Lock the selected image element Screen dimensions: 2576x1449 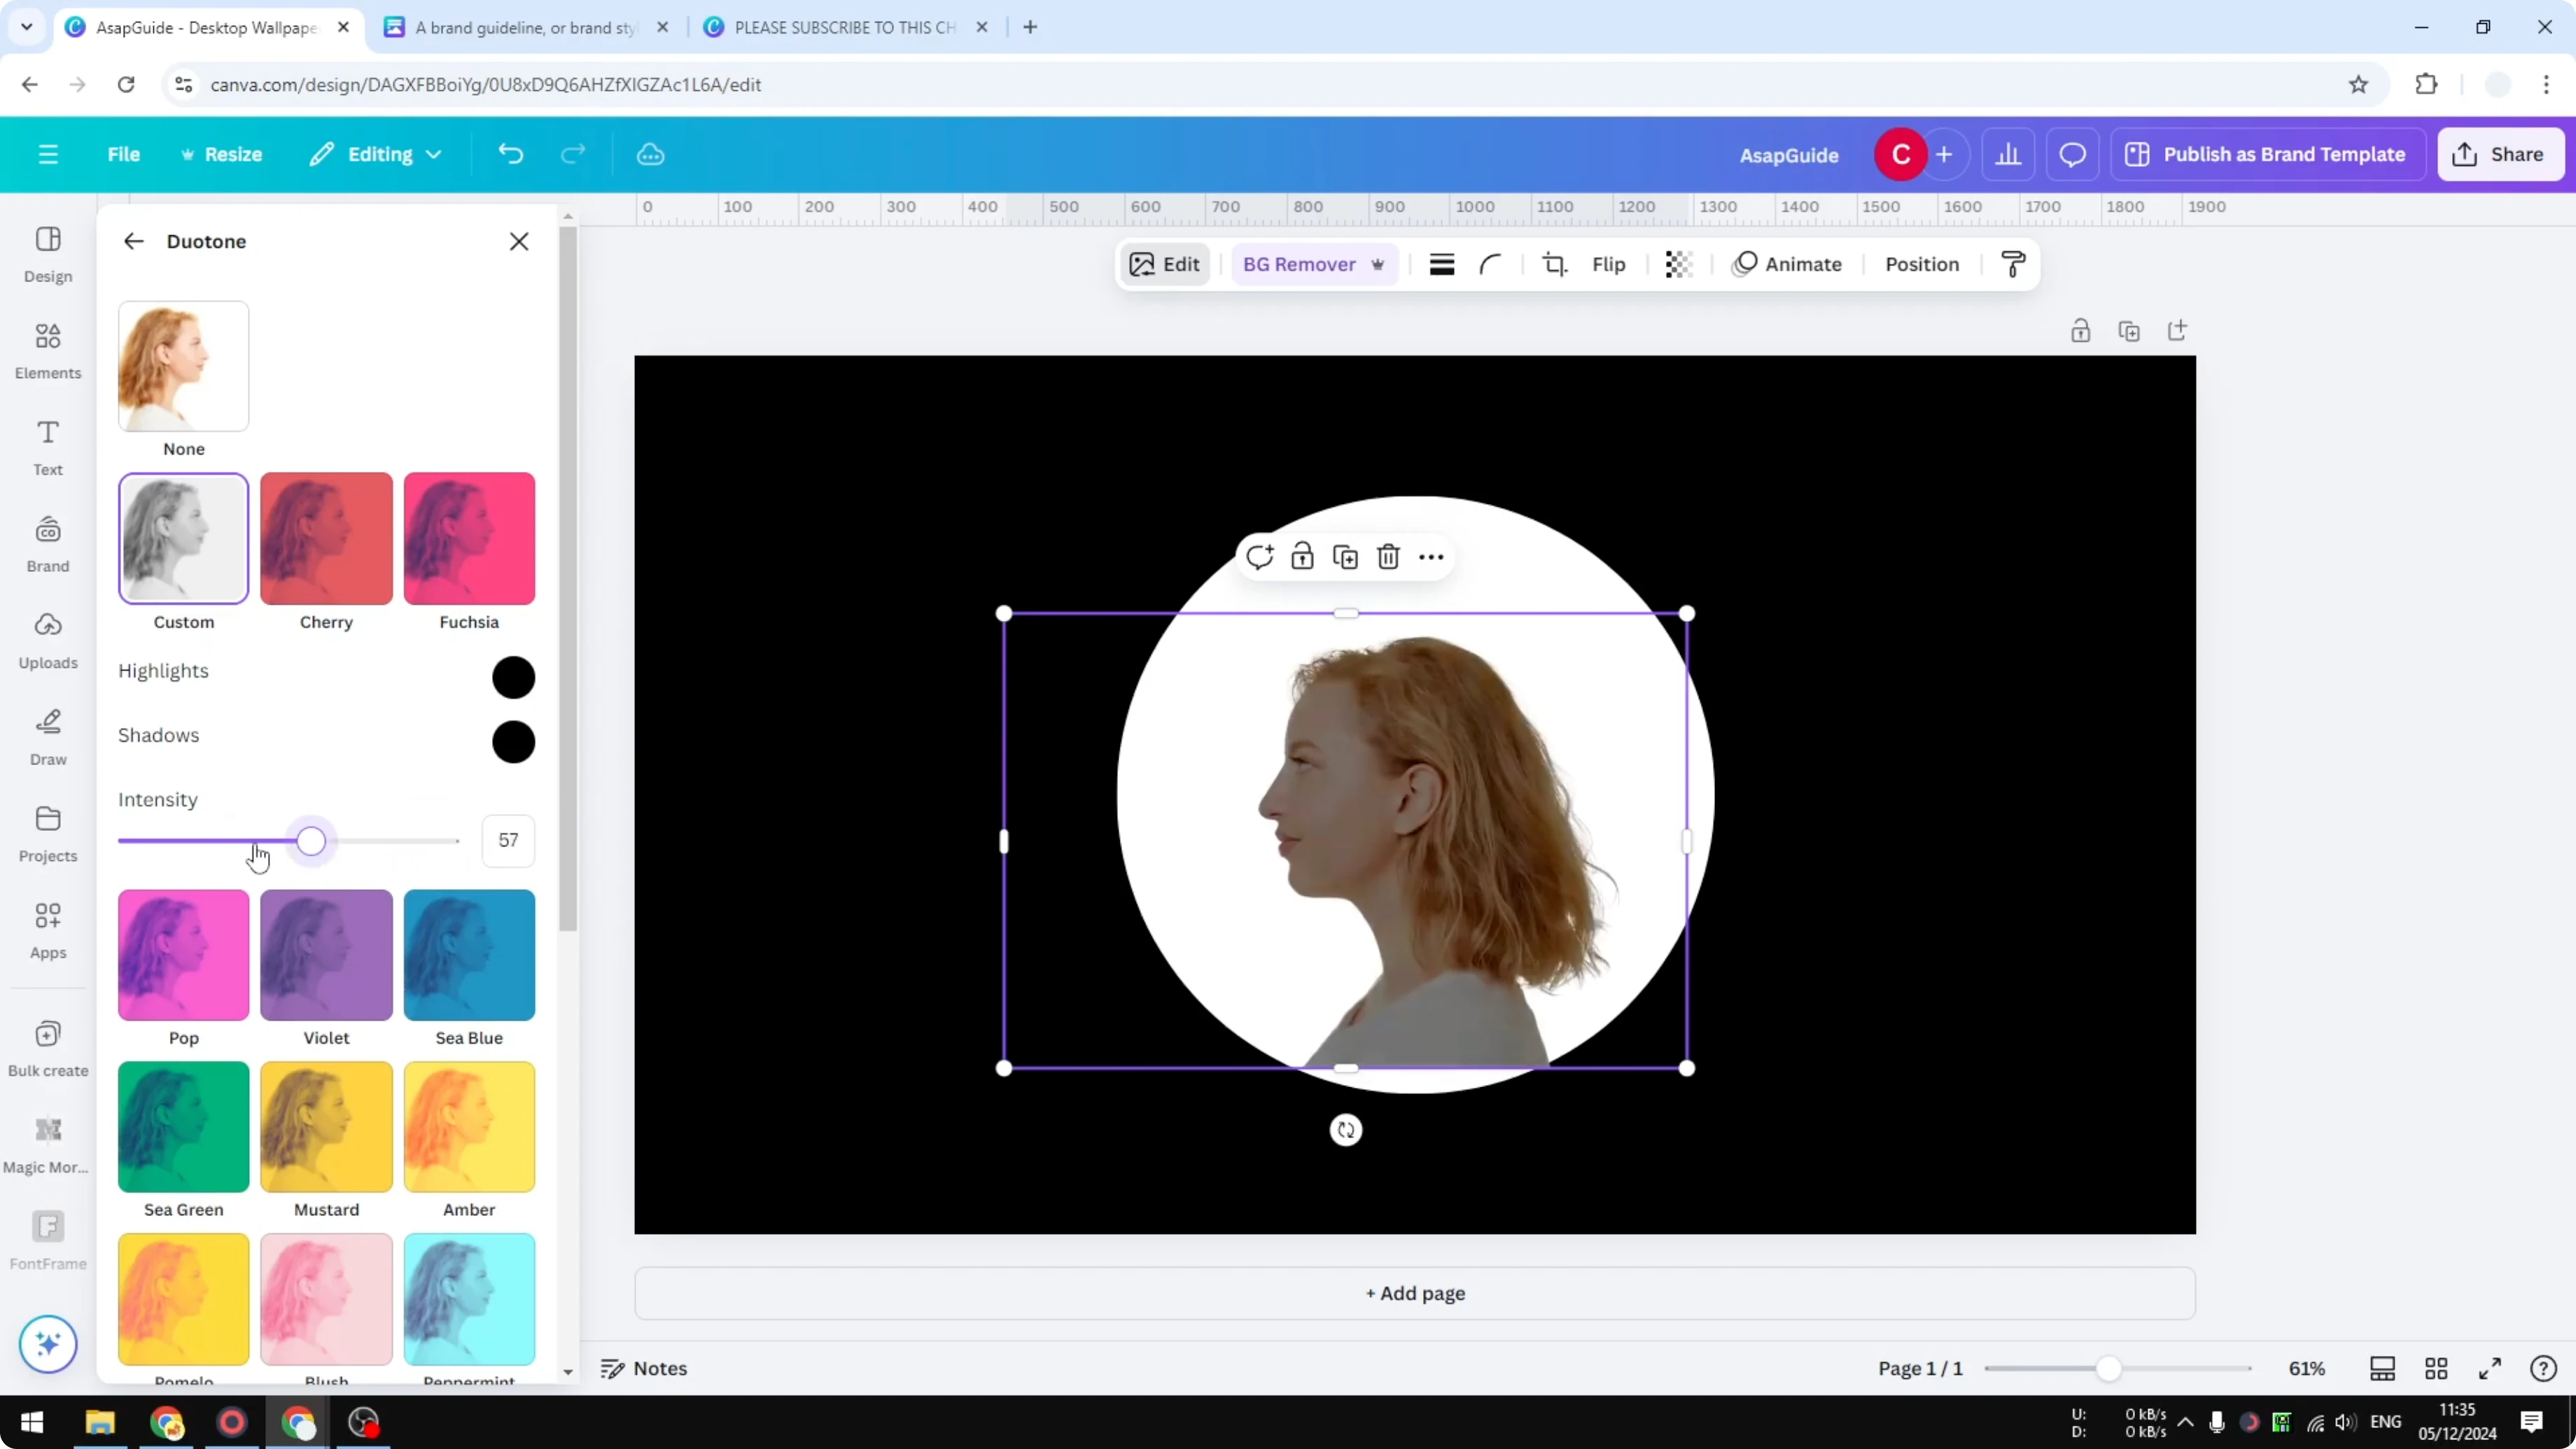point(1302,556)
